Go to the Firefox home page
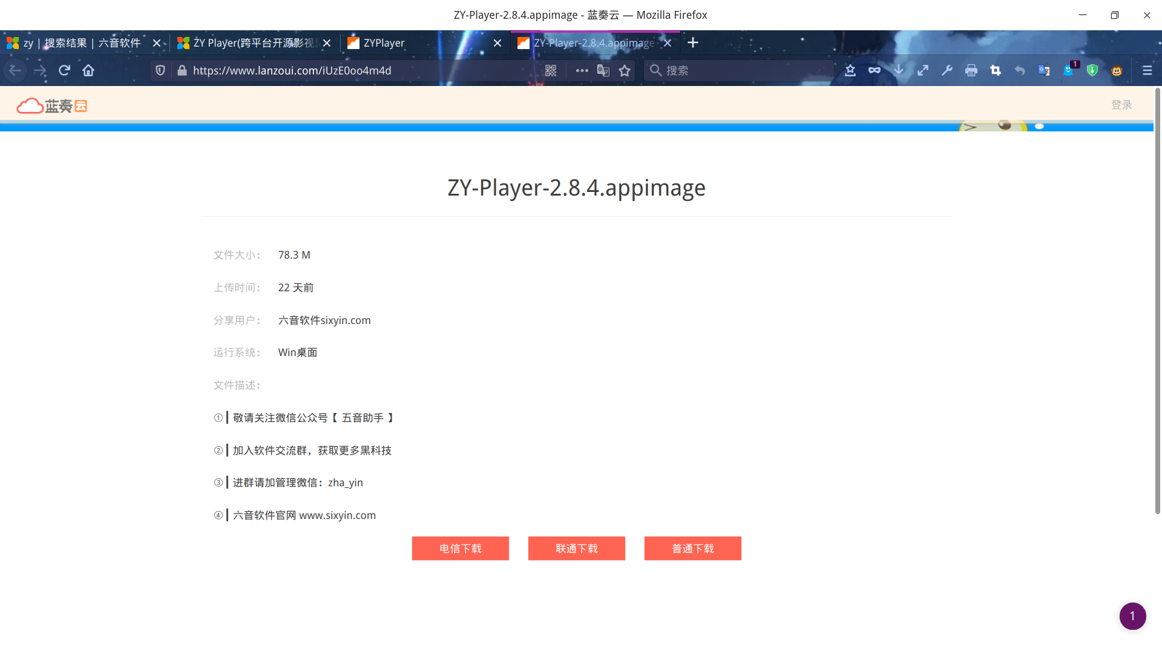This screenshot has height=654, width=1162. (x=88, y=71)
